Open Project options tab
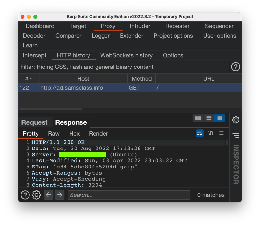The image size is (260, 226). 173,36
